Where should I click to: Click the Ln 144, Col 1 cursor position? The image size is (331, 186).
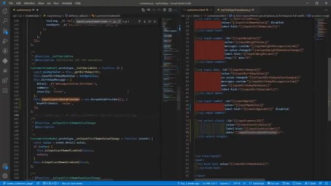[x=209, y=183]
